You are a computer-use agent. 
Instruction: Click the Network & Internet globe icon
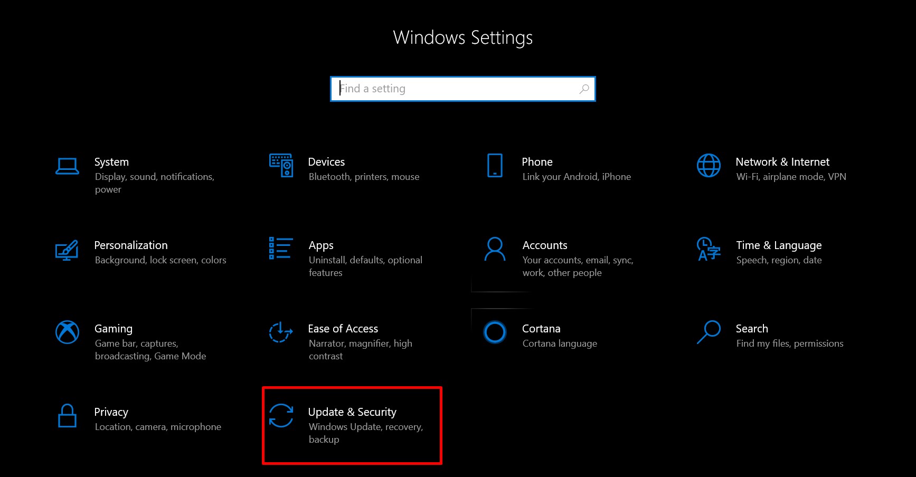[709, 165]
